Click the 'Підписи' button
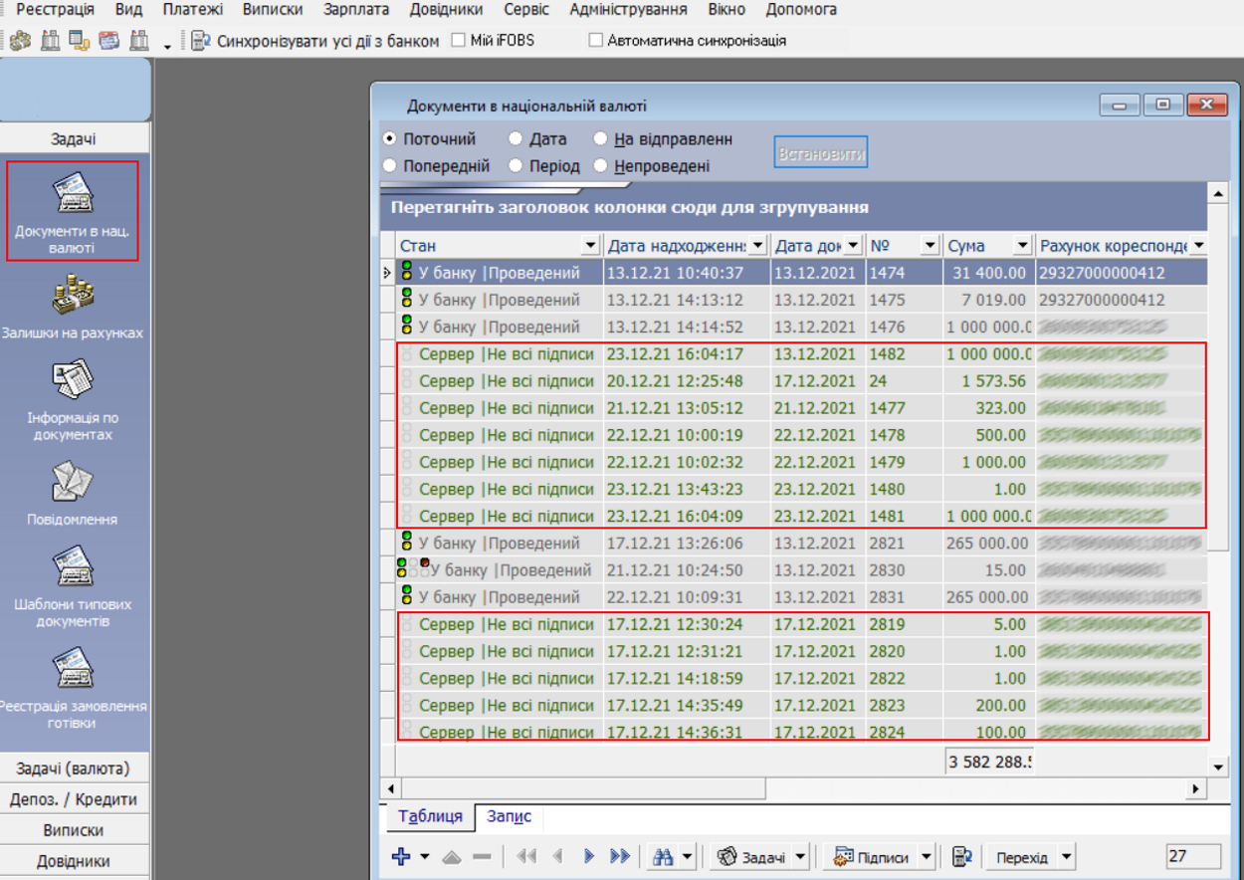This screenshot has width=1244, height=880. pyautogui.click(x=872, y=856)
